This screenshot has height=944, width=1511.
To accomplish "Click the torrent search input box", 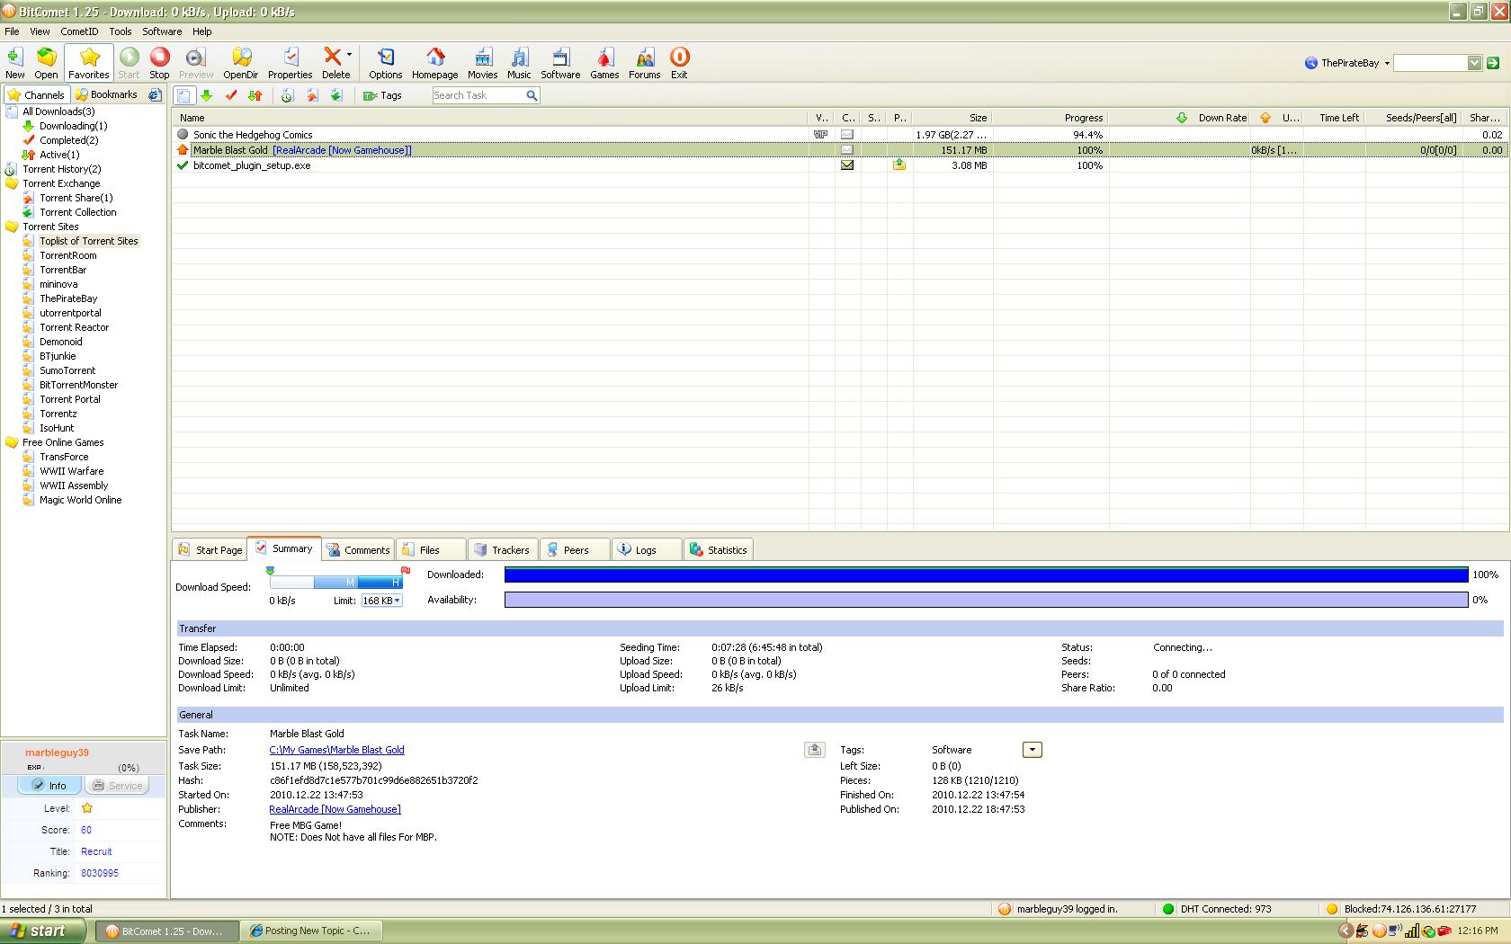I will 1430,63.
